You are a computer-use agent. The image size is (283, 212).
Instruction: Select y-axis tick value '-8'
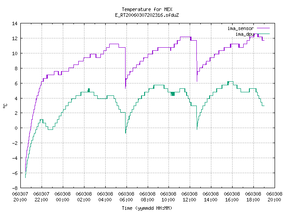(15, 188)
